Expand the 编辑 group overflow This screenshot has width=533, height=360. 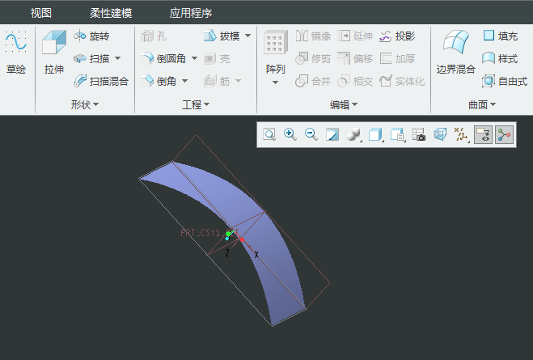344,104
